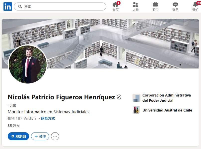Focus the 搜索 search field

click(60, 6)
